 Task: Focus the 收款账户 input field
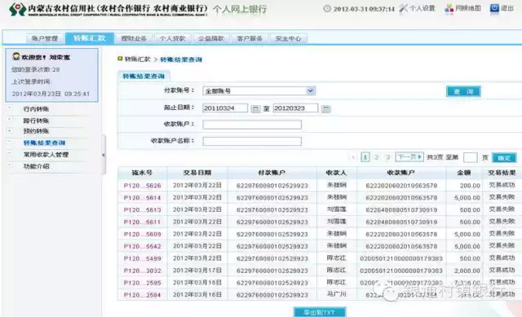pyautogui.click(x=252, y=125)
